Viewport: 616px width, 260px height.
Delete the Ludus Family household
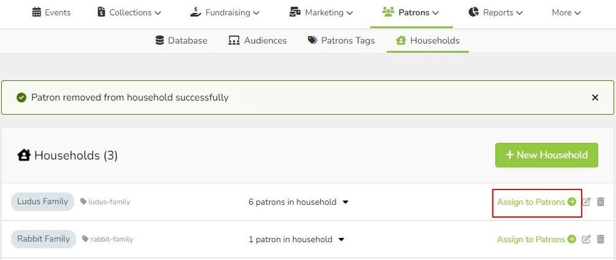click(x=600, y=202)
